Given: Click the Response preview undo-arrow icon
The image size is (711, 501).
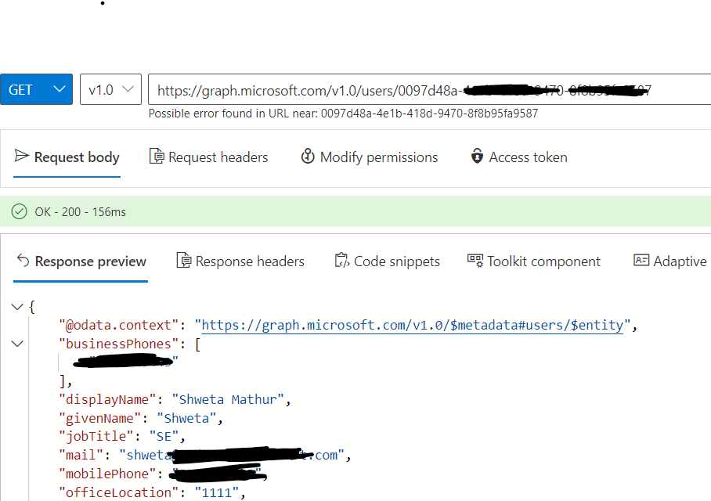Looking at the screenshot, I should click(23, 261).
